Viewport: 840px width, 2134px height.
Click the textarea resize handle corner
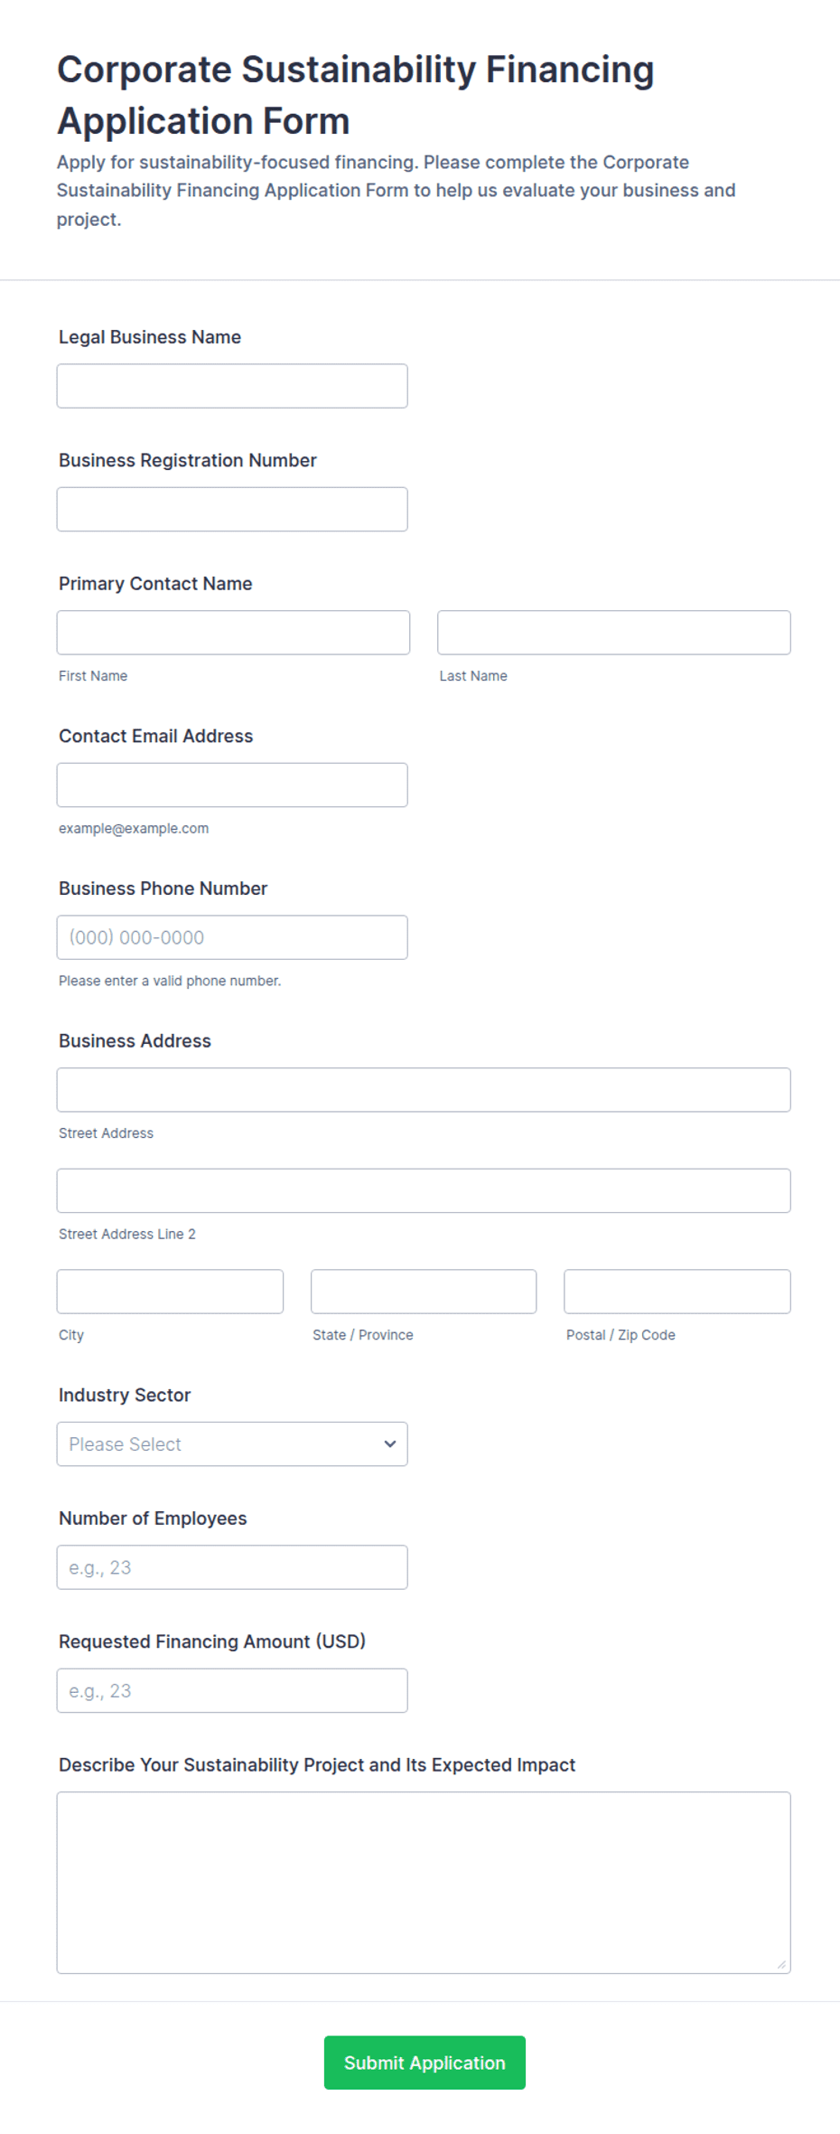tap(781, 1964)
